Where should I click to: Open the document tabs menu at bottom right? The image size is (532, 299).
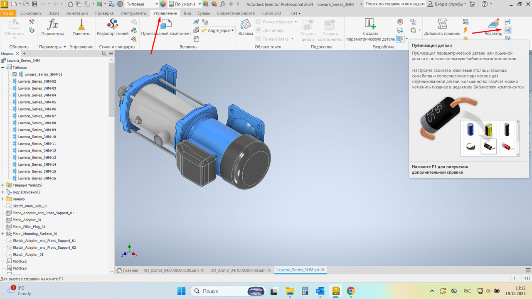coord(528,270)
